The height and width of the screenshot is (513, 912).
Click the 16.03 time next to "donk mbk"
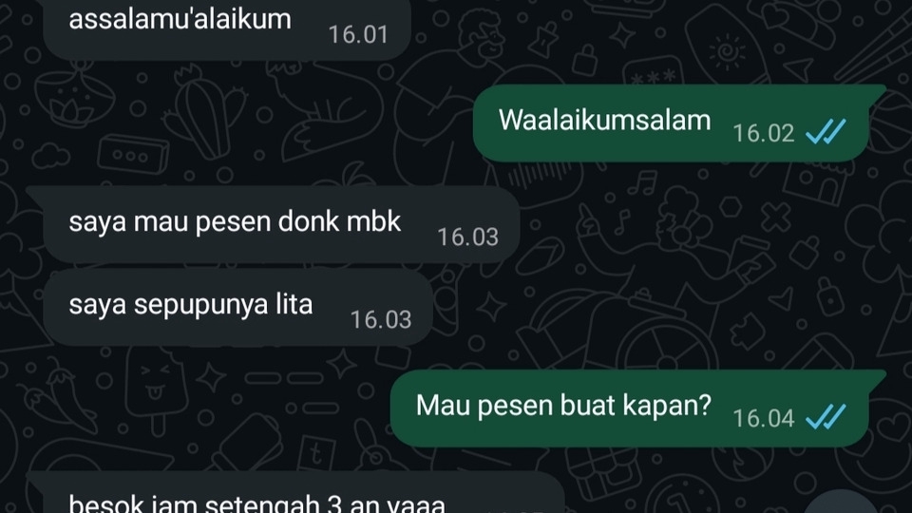[467, 237]
